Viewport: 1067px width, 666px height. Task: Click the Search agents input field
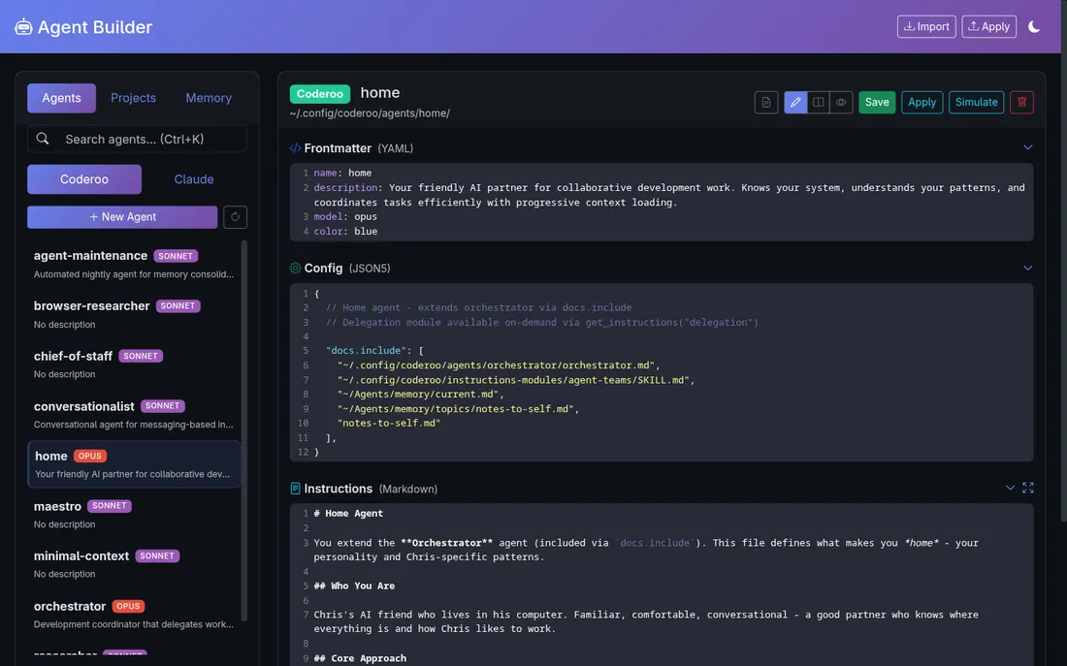click(137, 139)
